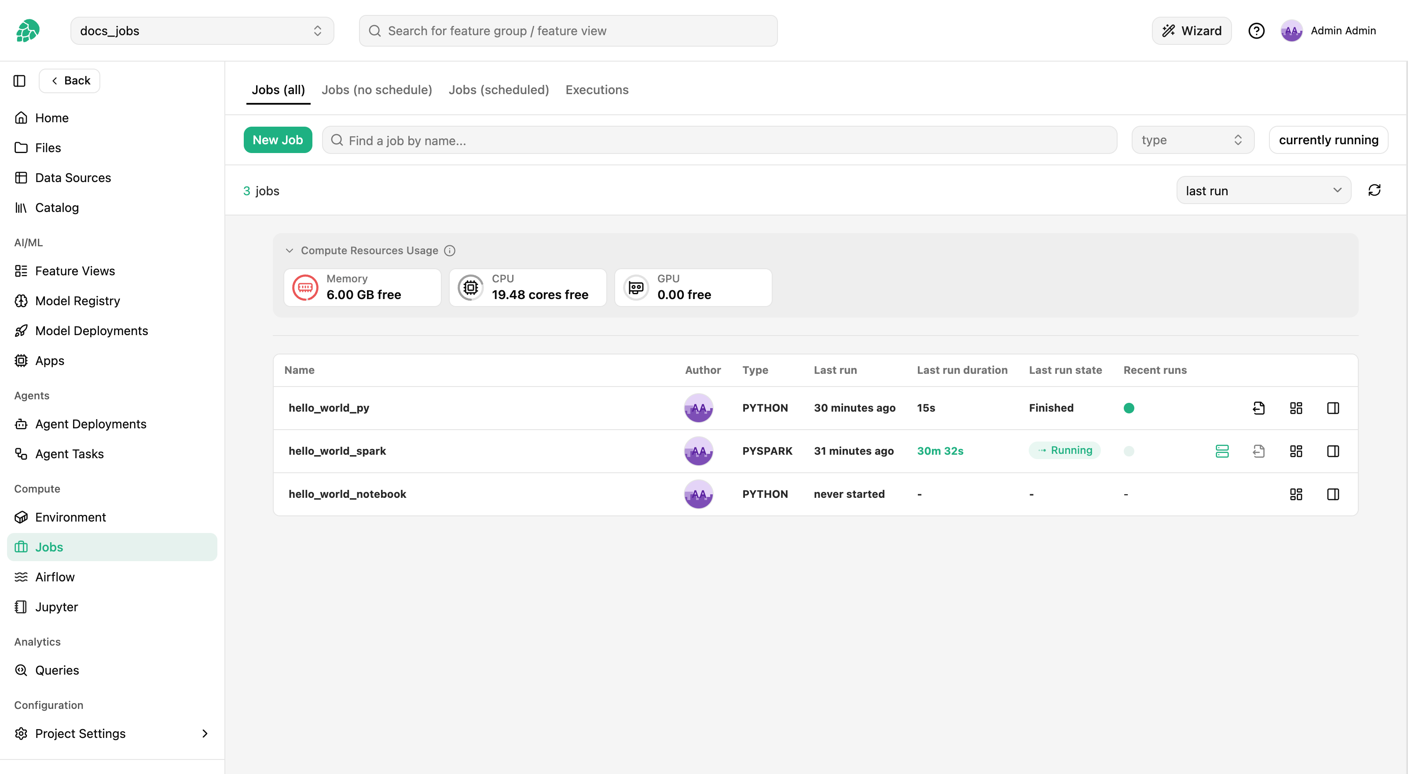
Task: Click the Running status badge
Action: click(x=1064, y=451)
